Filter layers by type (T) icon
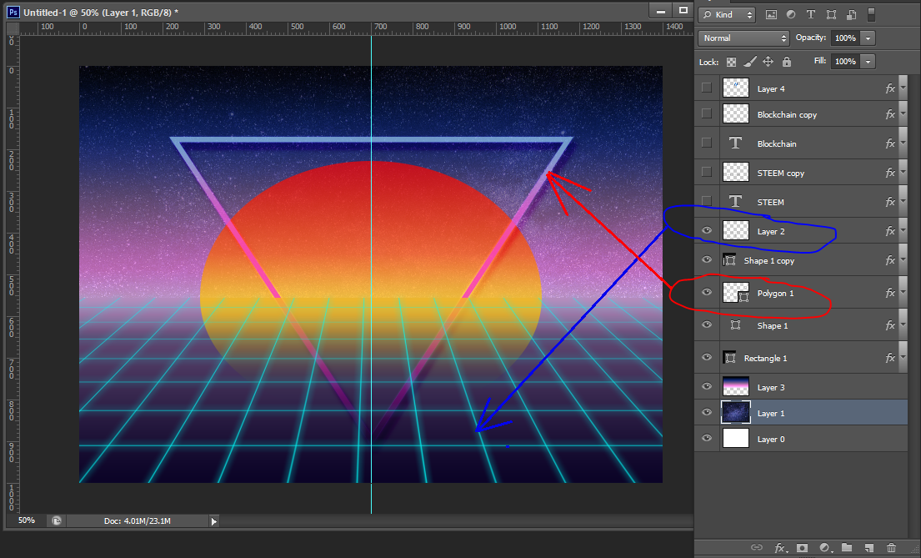Screen dimensions: 921x558 (811, 14)
